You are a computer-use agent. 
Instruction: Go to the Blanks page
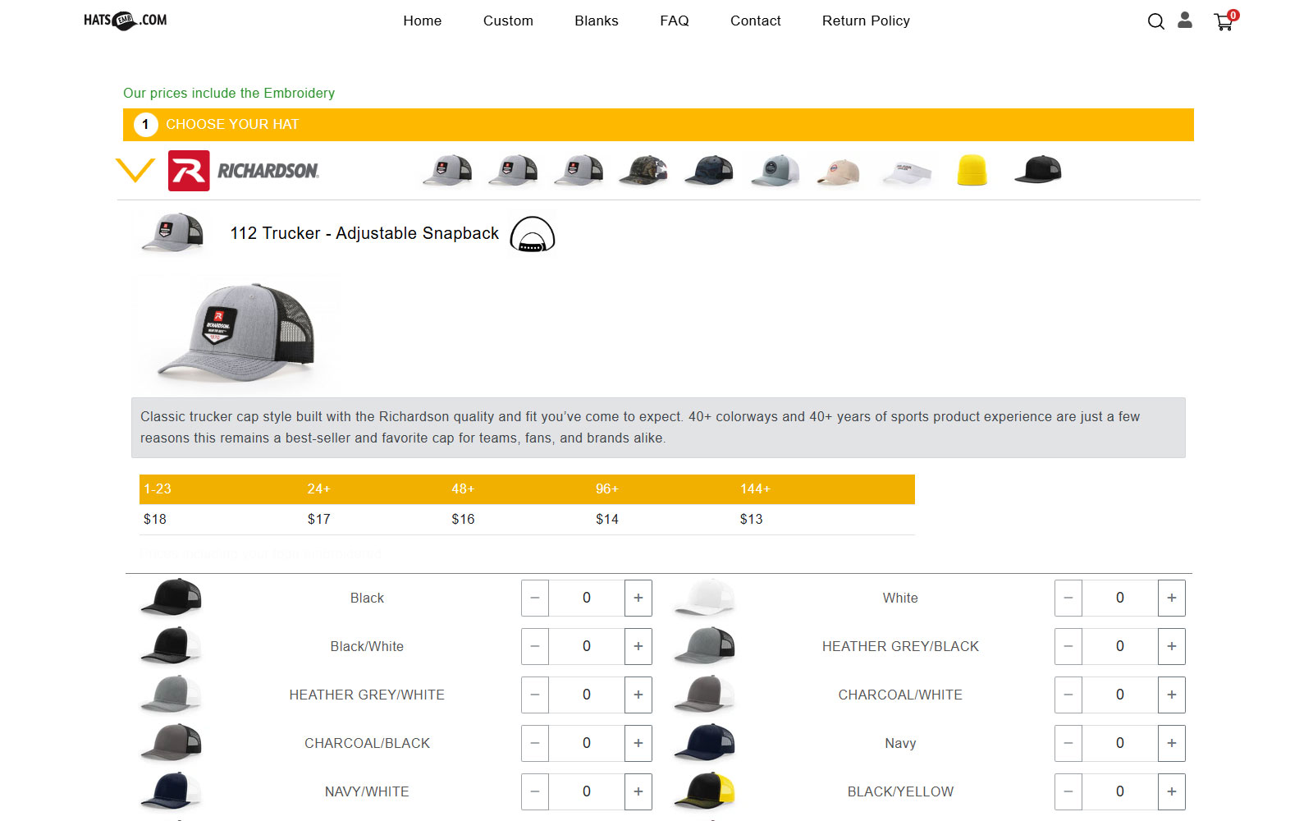596,21
